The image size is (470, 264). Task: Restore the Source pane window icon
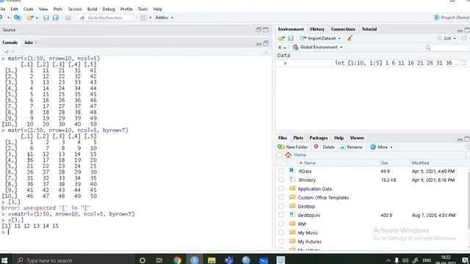point(258,29)
